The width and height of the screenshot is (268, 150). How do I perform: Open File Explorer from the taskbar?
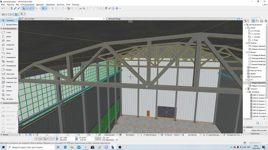(72, 147)
